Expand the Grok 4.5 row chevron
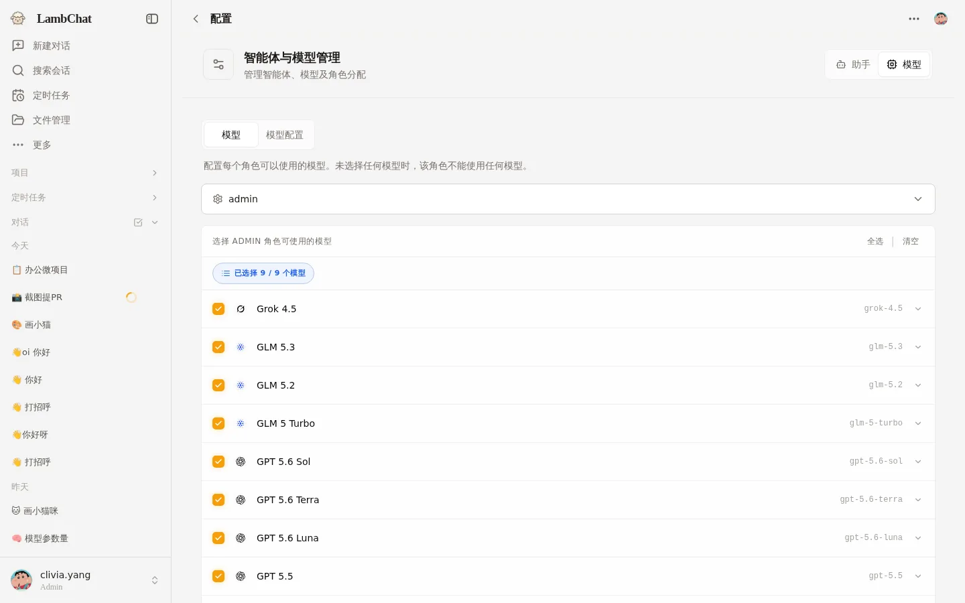 click(x=918, y=309)
